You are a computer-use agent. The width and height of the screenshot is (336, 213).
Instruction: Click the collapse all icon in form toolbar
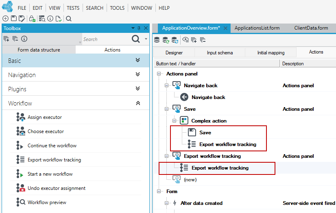[x=203, y=40]
